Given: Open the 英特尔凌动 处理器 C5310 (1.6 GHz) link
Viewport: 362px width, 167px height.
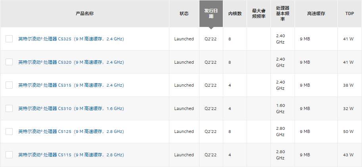Looking at the screenshot, I should point(71,108).
